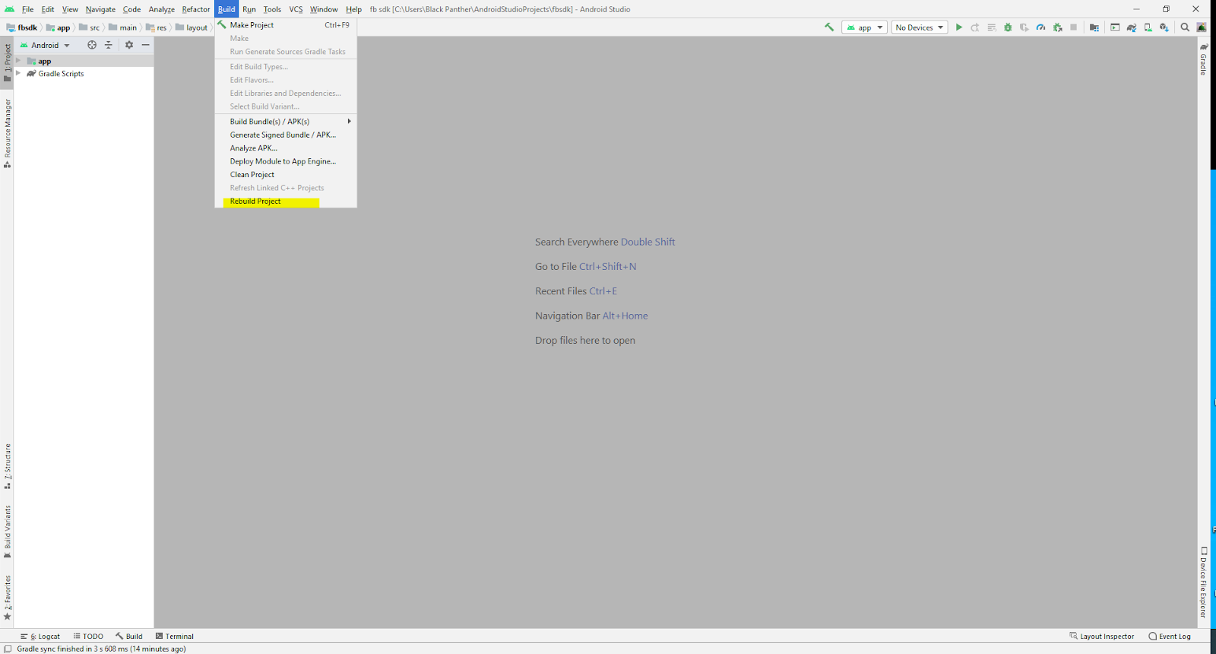Open the No Devices dropdown
1216x654 pixels.
(x=920, y=27)
